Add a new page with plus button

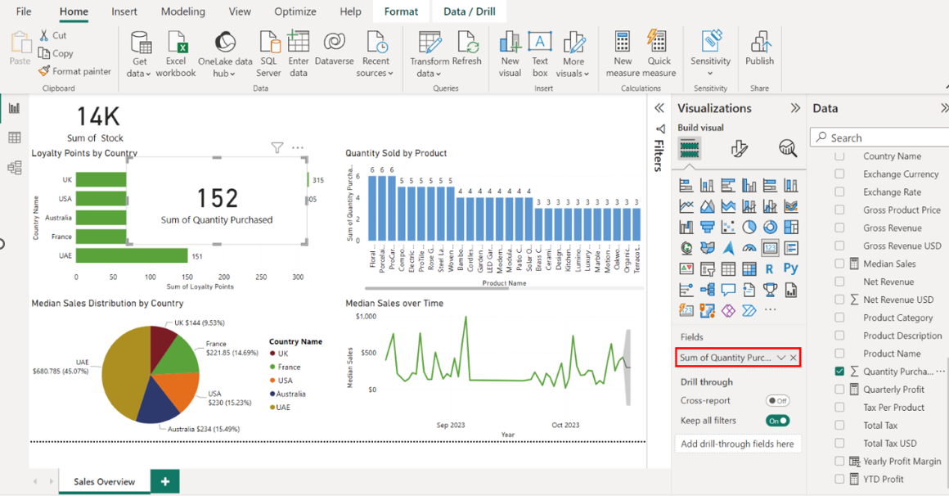pyautogui.click(x=165, y=482)
